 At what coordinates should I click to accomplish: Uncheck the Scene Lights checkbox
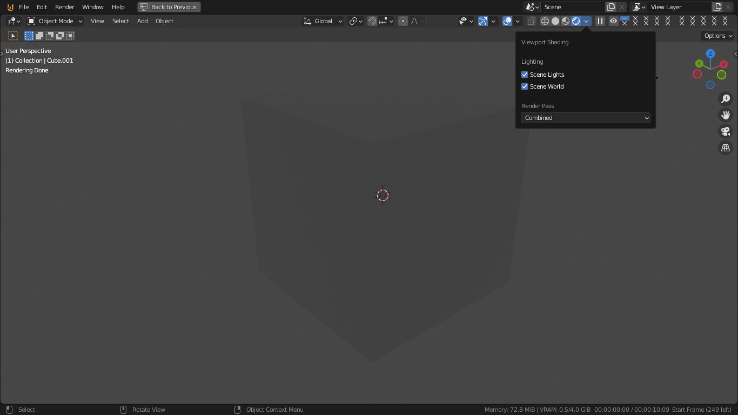tap(525, 75)
